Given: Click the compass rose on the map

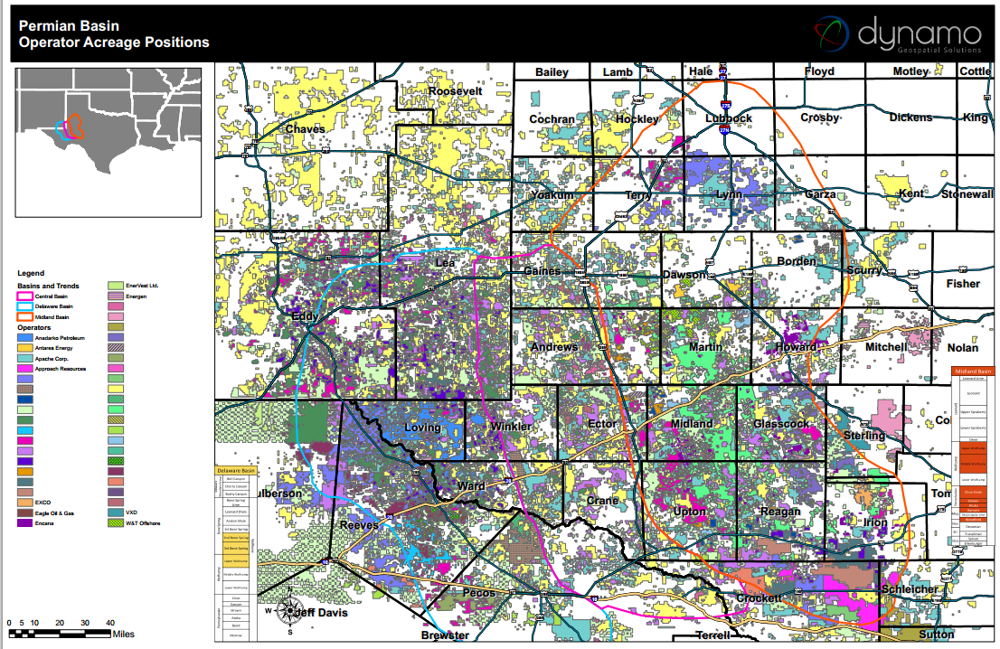Looking at the screenshot, I should coord(290,611).
